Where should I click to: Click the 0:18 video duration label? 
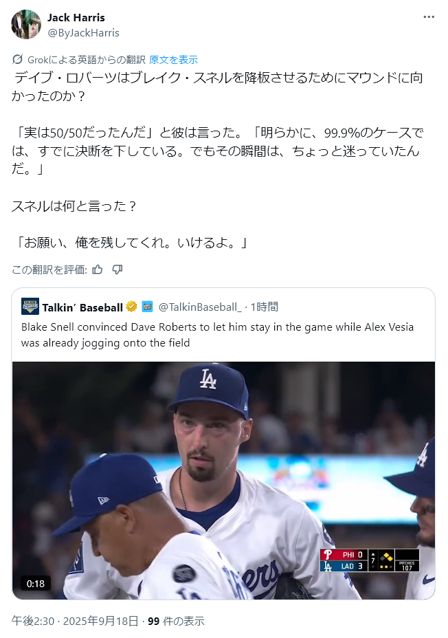coord(36,584)
